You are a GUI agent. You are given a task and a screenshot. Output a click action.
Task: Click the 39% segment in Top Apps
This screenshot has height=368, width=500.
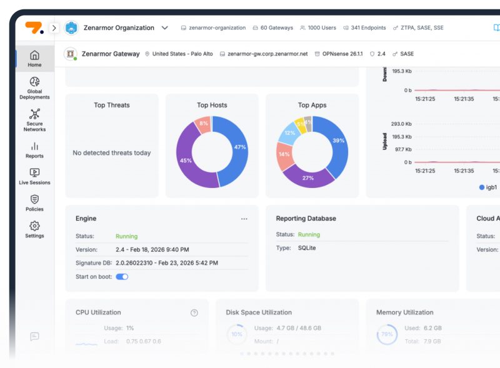[x=338, y=141]
